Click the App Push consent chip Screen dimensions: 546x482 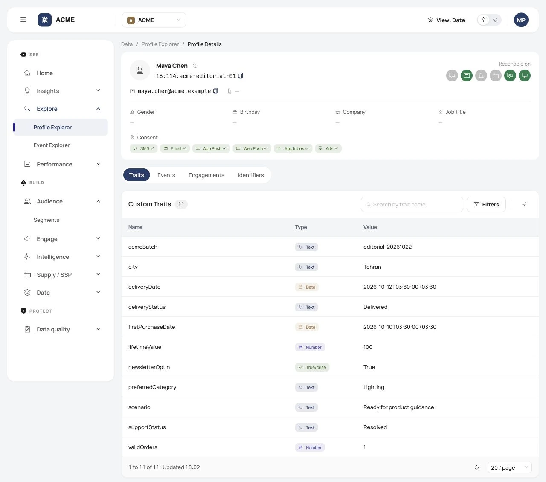click(x=212, y=148)
